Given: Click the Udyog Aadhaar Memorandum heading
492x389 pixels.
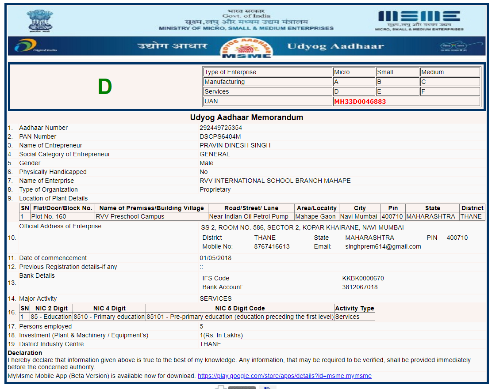Looking at the screenshot, I should tap(246, 117).
